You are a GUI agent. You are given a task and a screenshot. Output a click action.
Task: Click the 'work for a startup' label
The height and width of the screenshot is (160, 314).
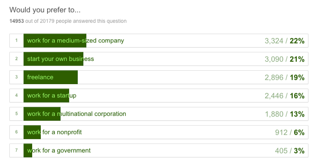click(51, 96)
